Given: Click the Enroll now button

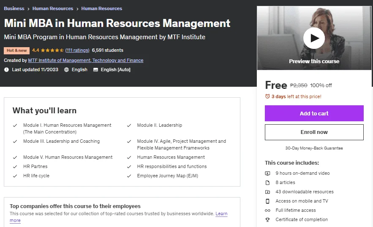Looking at the screenshot, I should [x=314, y=132].
